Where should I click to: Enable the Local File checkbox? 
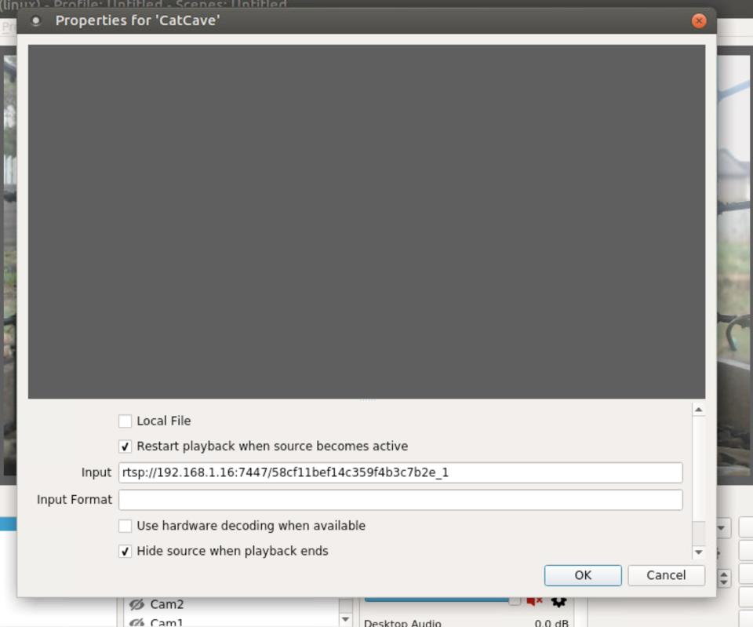pyautogui.click(x=125, y=421)
